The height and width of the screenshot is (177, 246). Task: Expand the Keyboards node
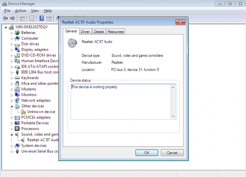[x=11, y=78]
